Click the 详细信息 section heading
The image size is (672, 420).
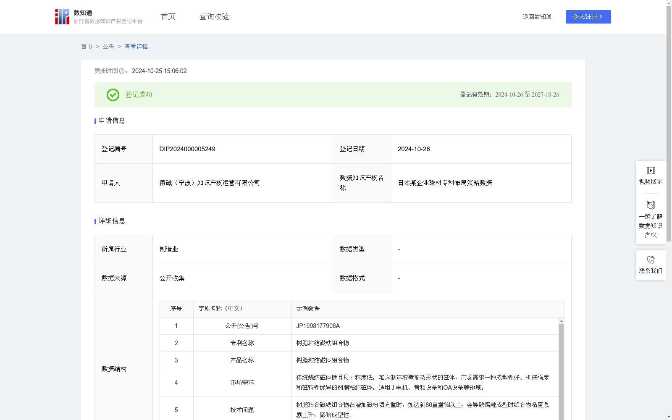[x=112, y=221]
